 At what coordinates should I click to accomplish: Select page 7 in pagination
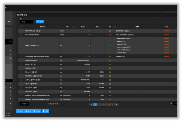[x=113, y=104]
